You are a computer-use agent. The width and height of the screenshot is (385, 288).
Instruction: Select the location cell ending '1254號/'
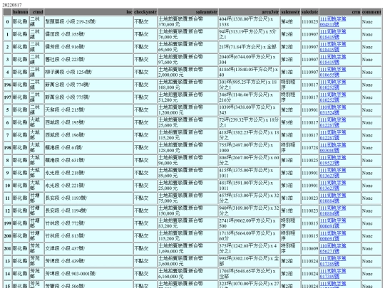pos(88,73)
